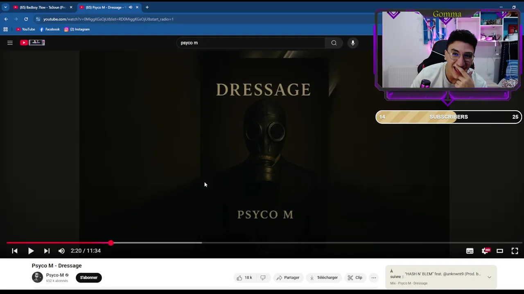Open the YouTube bookmark
Image resolution: width=524 pixels, height=294 pixels.
tap(25, 29)
